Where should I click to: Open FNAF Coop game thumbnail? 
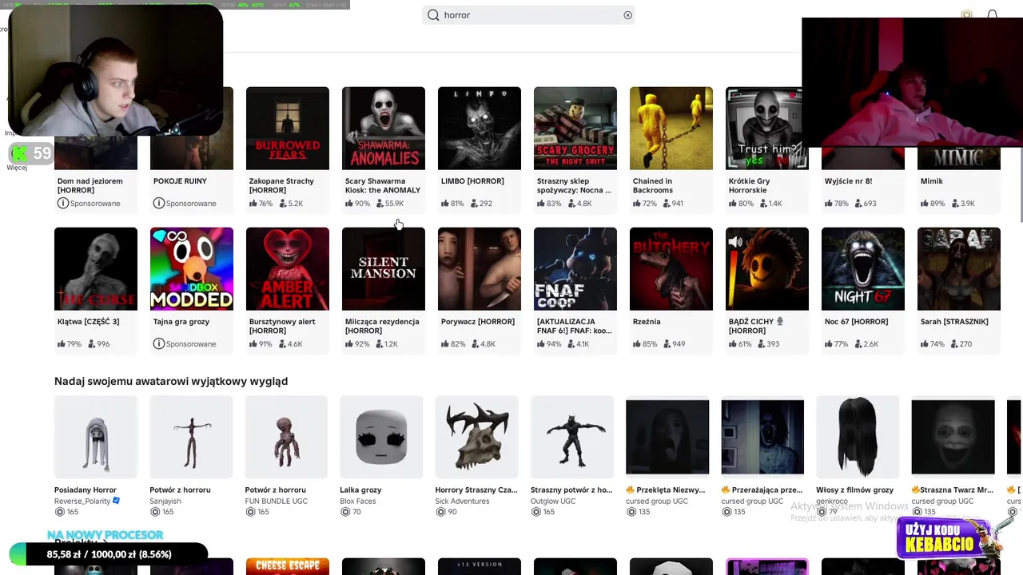coord(575,269)
